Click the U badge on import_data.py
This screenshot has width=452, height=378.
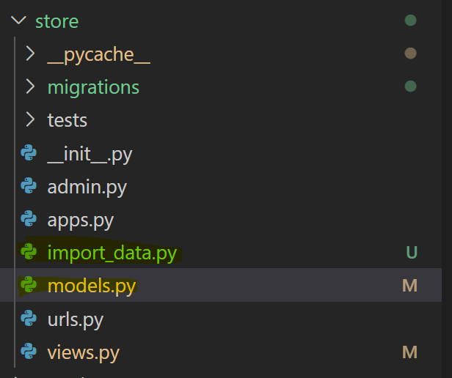pos(411,253)
